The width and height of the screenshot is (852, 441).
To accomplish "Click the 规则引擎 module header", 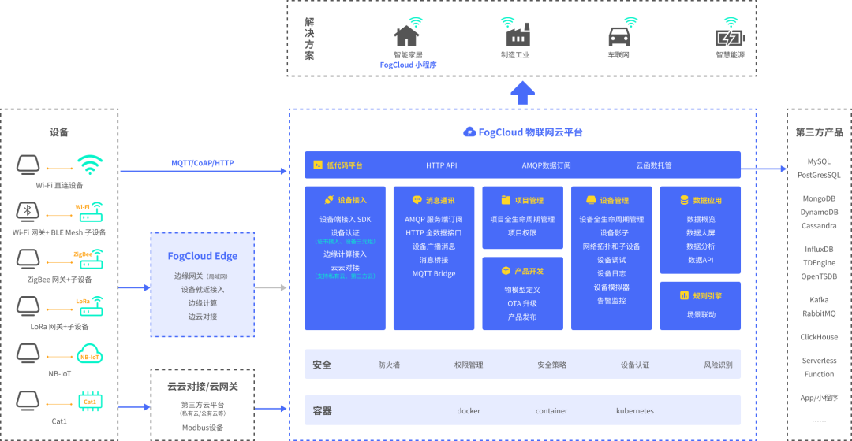I will click(x=700, y=296).
